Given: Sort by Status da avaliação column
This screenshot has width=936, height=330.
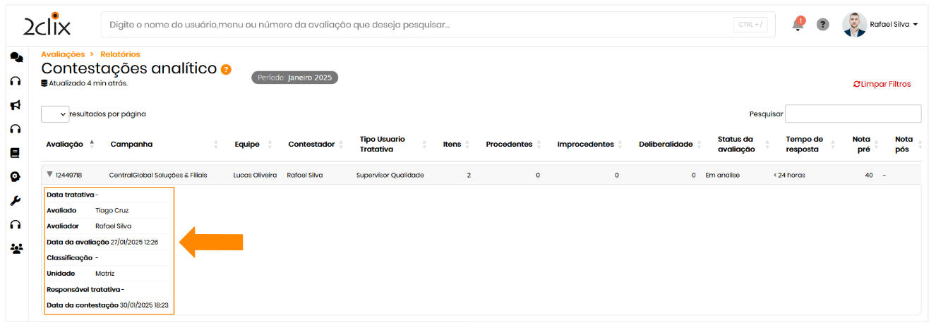Looking at the screenshot, I should (x=736, y=145).
